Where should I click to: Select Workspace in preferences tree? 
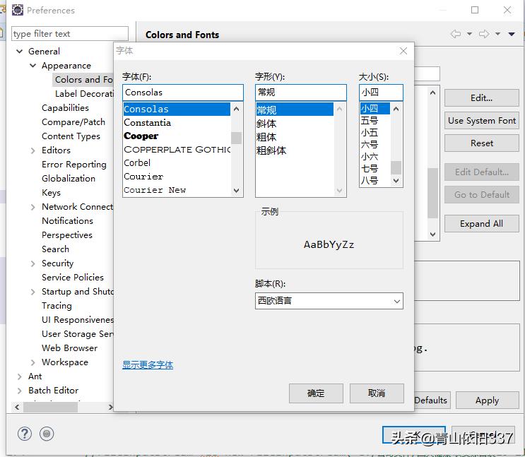coord(65,362)
